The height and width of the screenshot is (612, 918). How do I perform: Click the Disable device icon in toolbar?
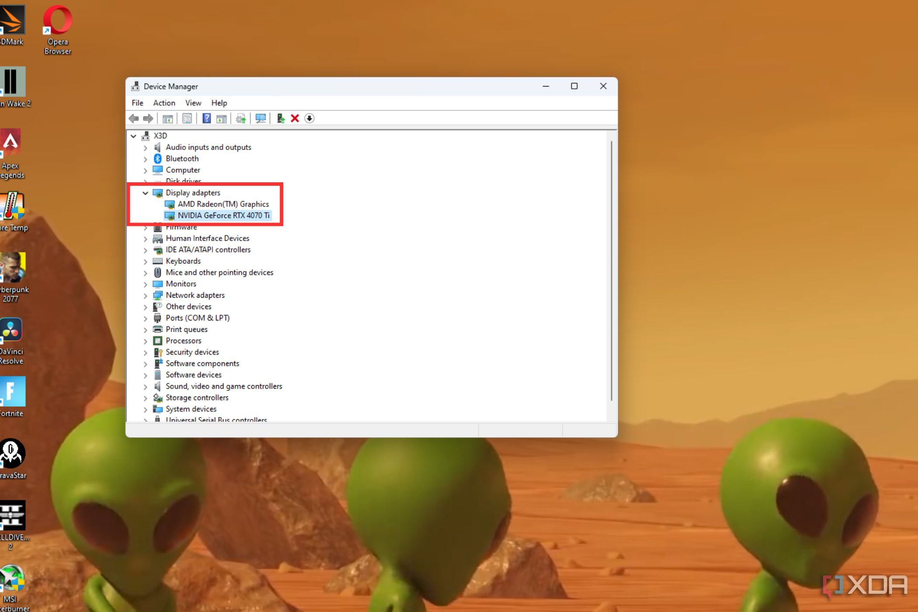point(310,118)
